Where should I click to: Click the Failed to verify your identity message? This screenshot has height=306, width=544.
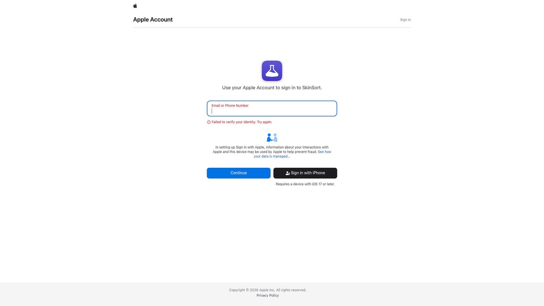pos(242,122)
